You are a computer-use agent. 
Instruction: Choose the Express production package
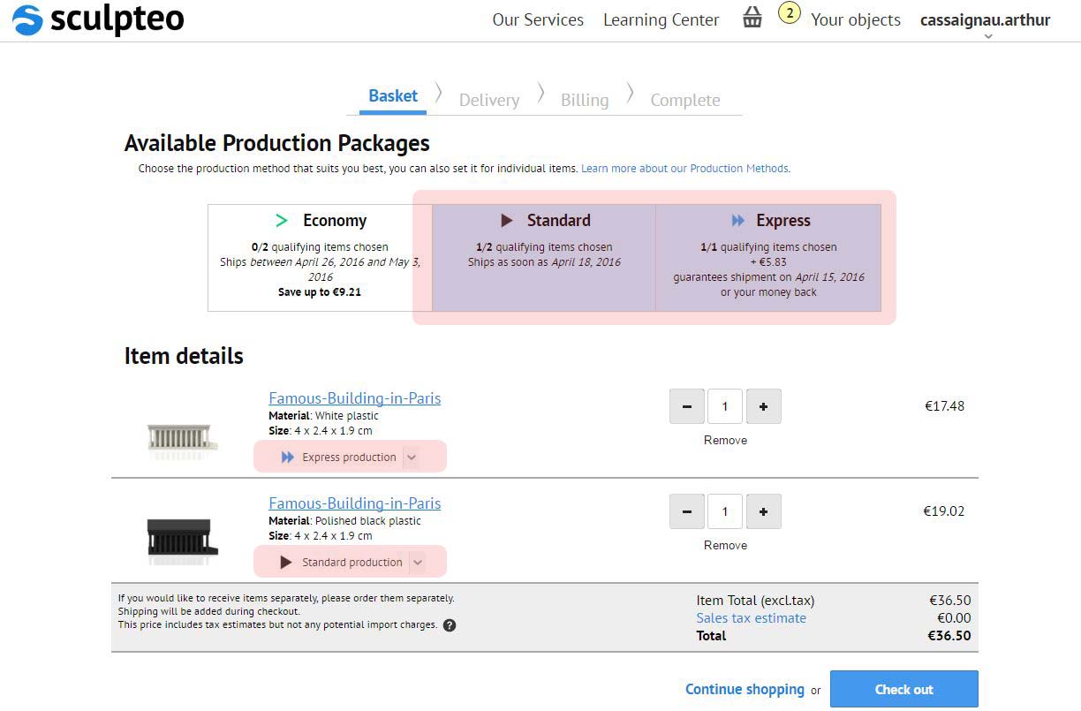tap(768, 258)
